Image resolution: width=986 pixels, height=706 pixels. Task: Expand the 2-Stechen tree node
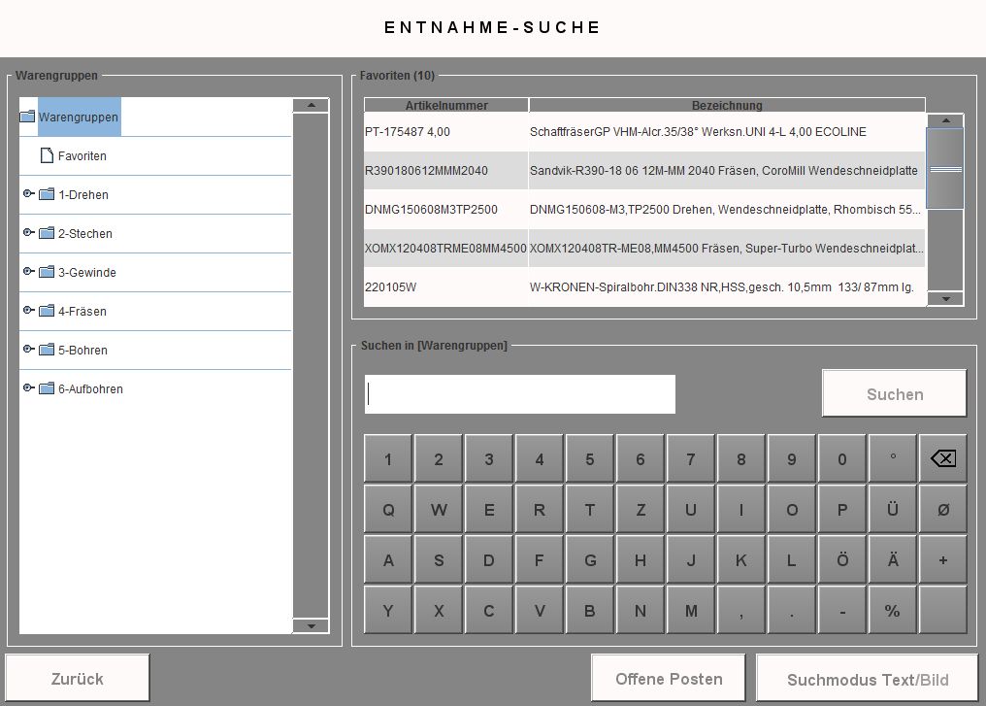click(28, 233)
